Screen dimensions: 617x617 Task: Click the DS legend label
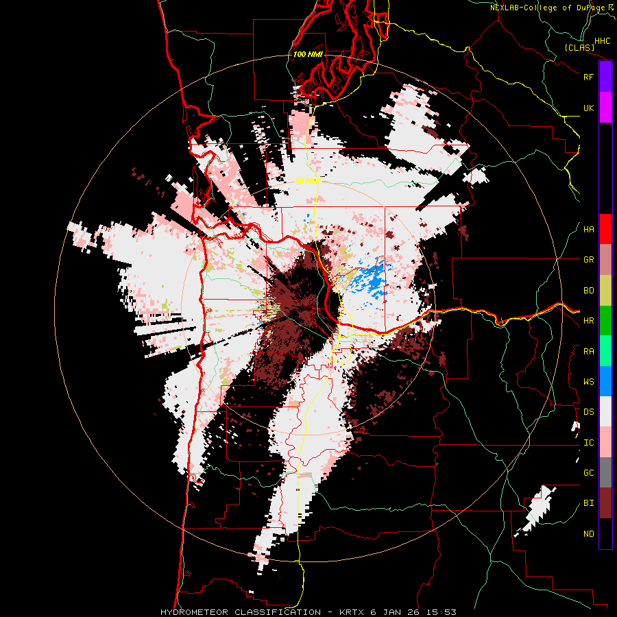tap(588, 412)
